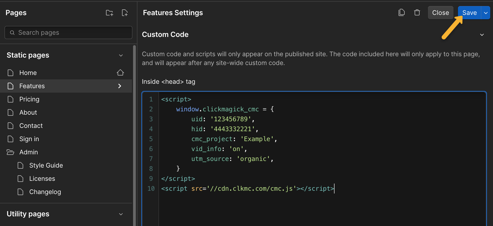Click the create new page icon

coord(125,13)
